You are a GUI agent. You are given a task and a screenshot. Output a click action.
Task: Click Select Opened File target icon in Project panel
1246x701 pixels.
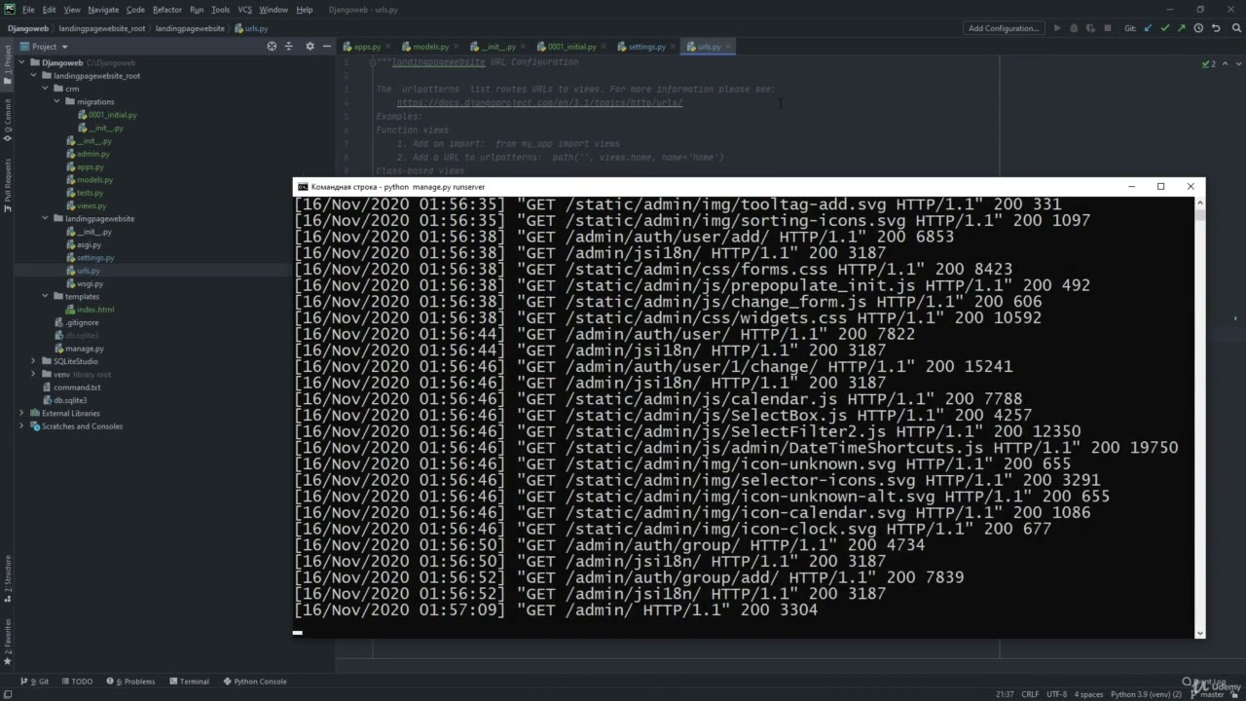click(272, 46)
